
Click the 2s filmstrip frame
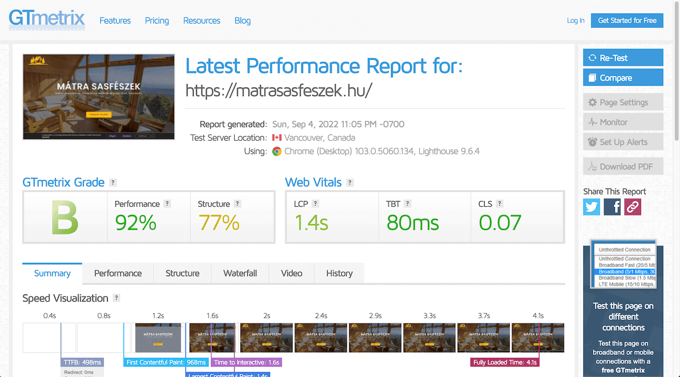[x=266, y=338]
